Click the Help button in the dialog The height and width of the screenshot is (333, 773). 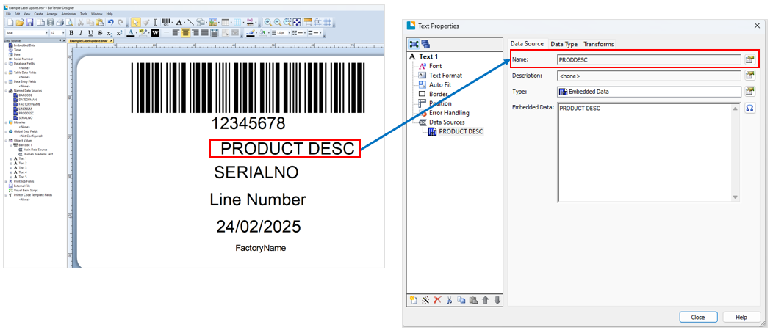741,317
